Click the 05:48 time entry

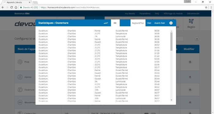tap(157, 84)
